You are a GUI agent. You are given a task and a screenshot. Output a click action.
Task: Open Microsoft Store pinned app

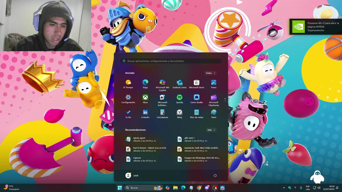(197, 84)
